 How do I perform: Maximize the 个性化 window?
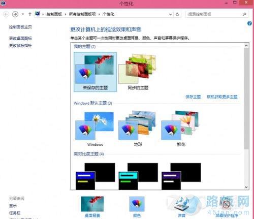click(235, 3)
